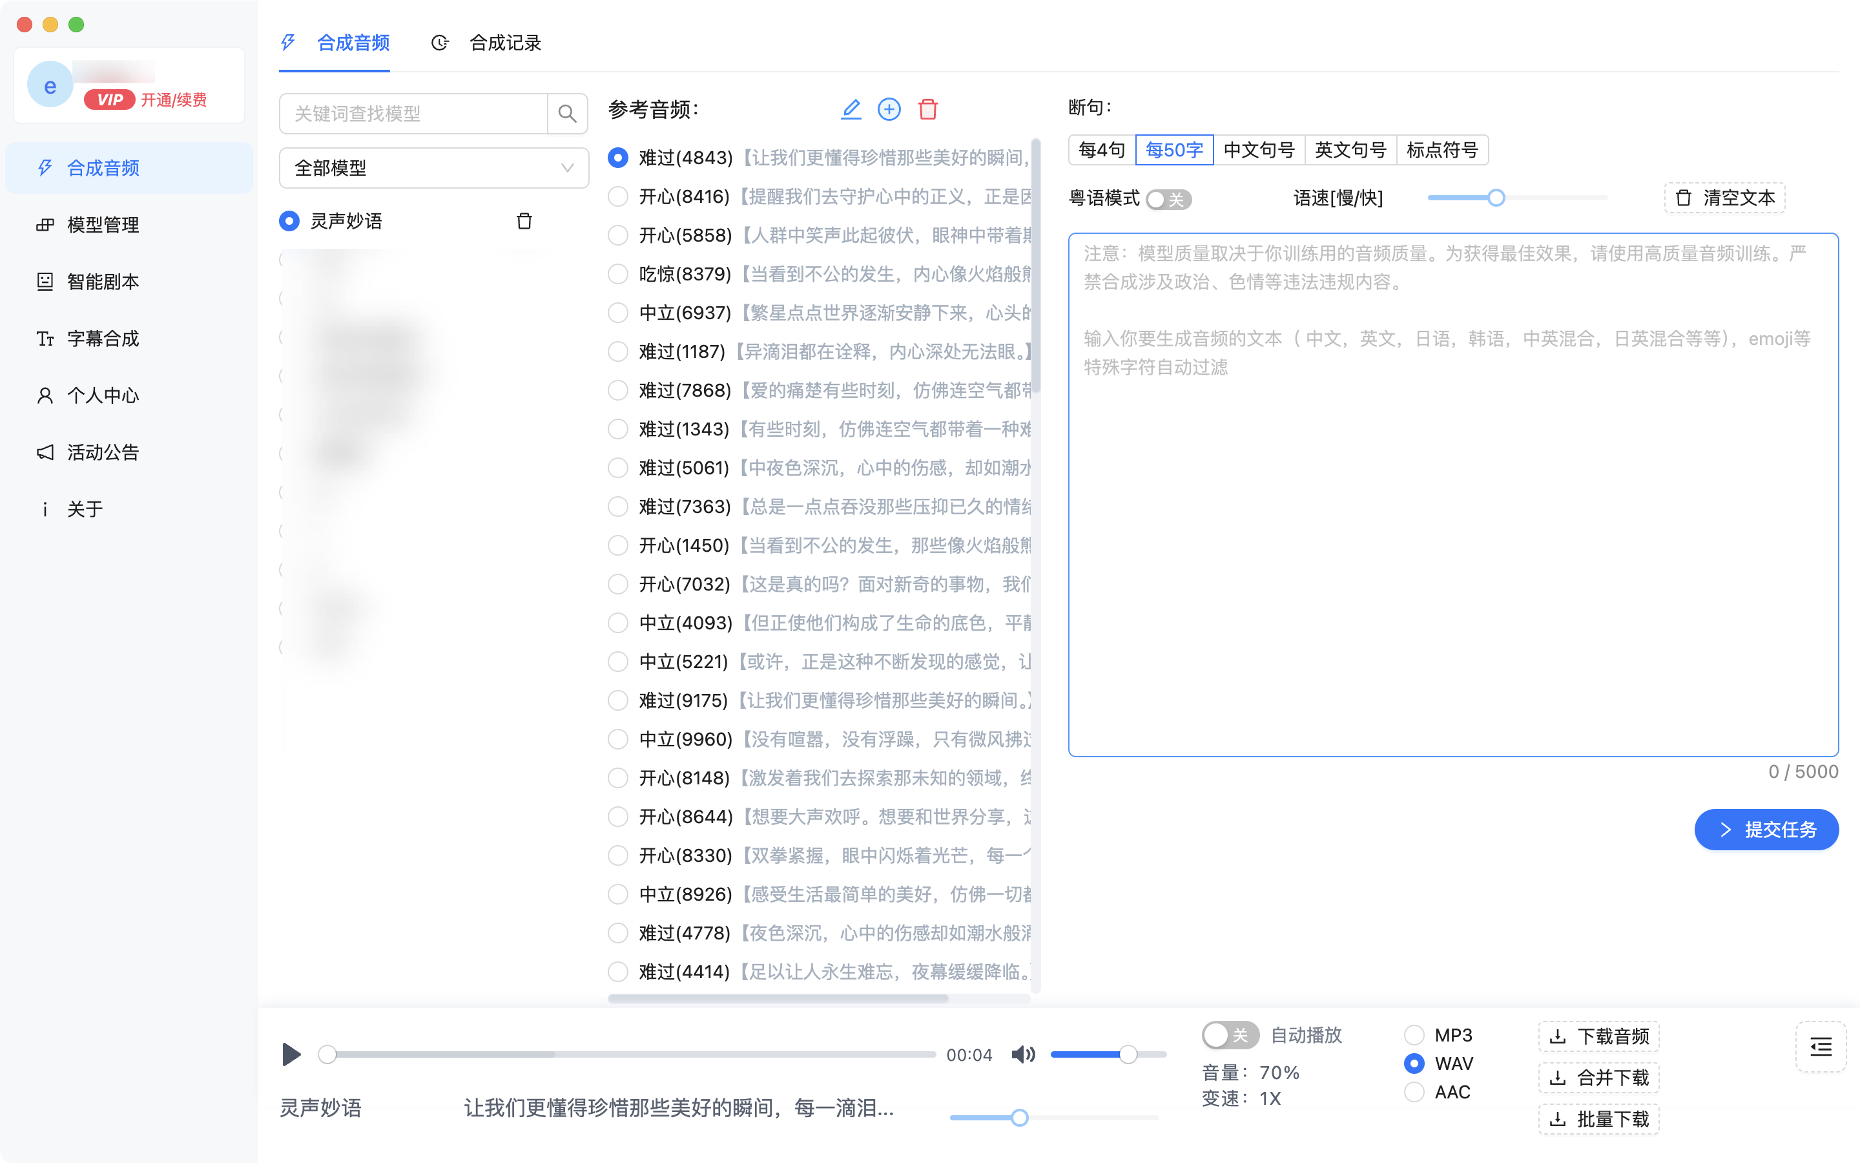The height and width of the screenshot is (1163, 1860).
Task: Toggle the 粤语模式 switch
Action: coord(1168,199)
